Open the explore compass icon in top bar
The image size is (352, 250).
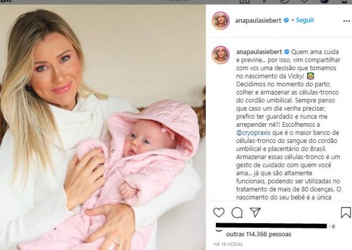(x=284, y=2)
